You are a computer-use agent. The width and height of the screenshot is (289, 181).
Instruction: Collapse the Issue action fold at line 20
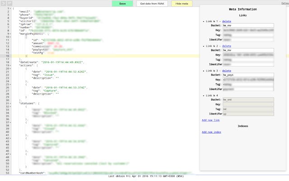click(x=10, y=68)
